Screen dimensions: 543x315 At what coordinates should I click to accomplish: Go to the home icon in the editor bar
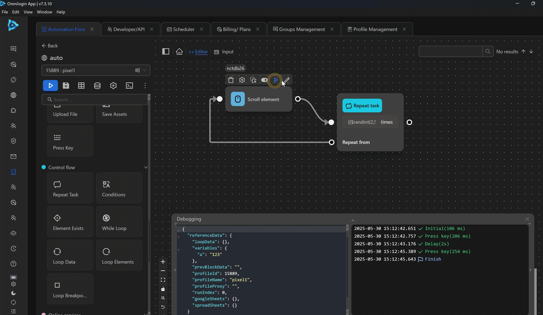[179, 52]
